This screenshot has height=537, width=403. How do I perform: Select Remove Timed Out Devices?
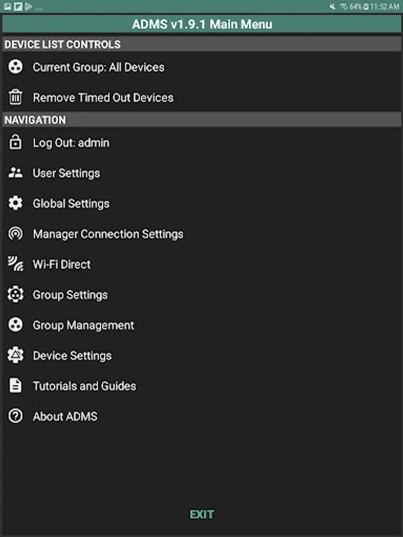coord(103,98)
